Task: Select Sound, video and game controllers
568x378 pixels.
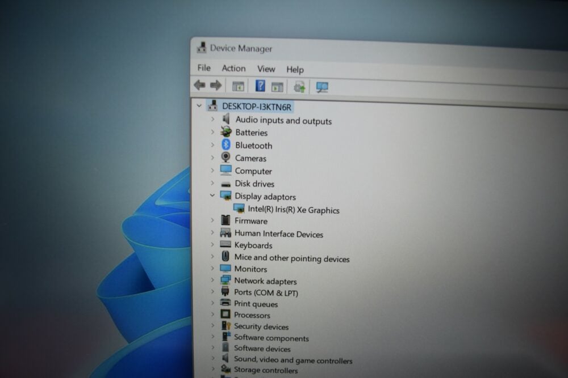Action: (x=293, y=360)
